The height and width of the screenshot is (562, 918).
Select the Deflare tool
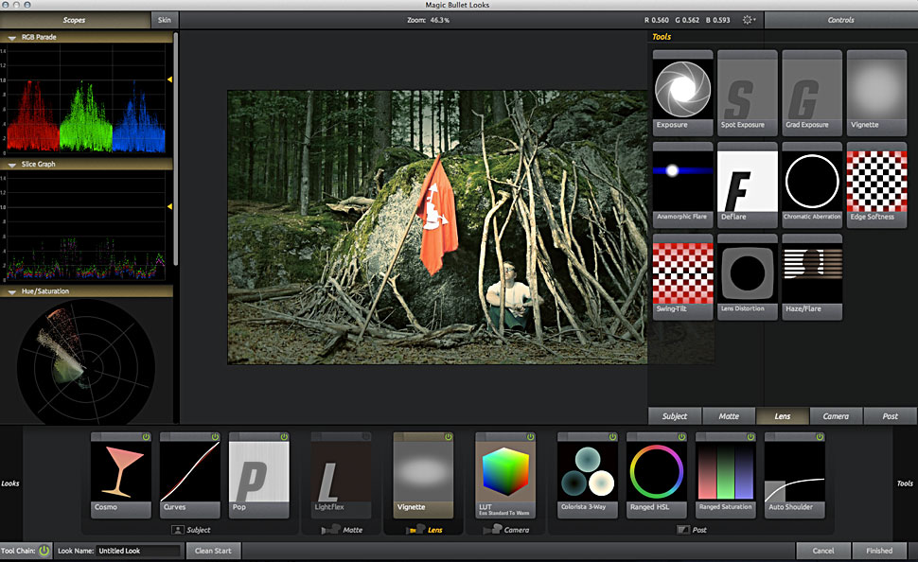(747, 183)
